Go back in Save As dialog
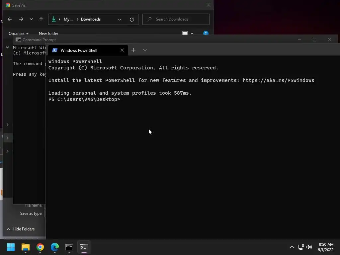340x255 pixels. (10, 19)
